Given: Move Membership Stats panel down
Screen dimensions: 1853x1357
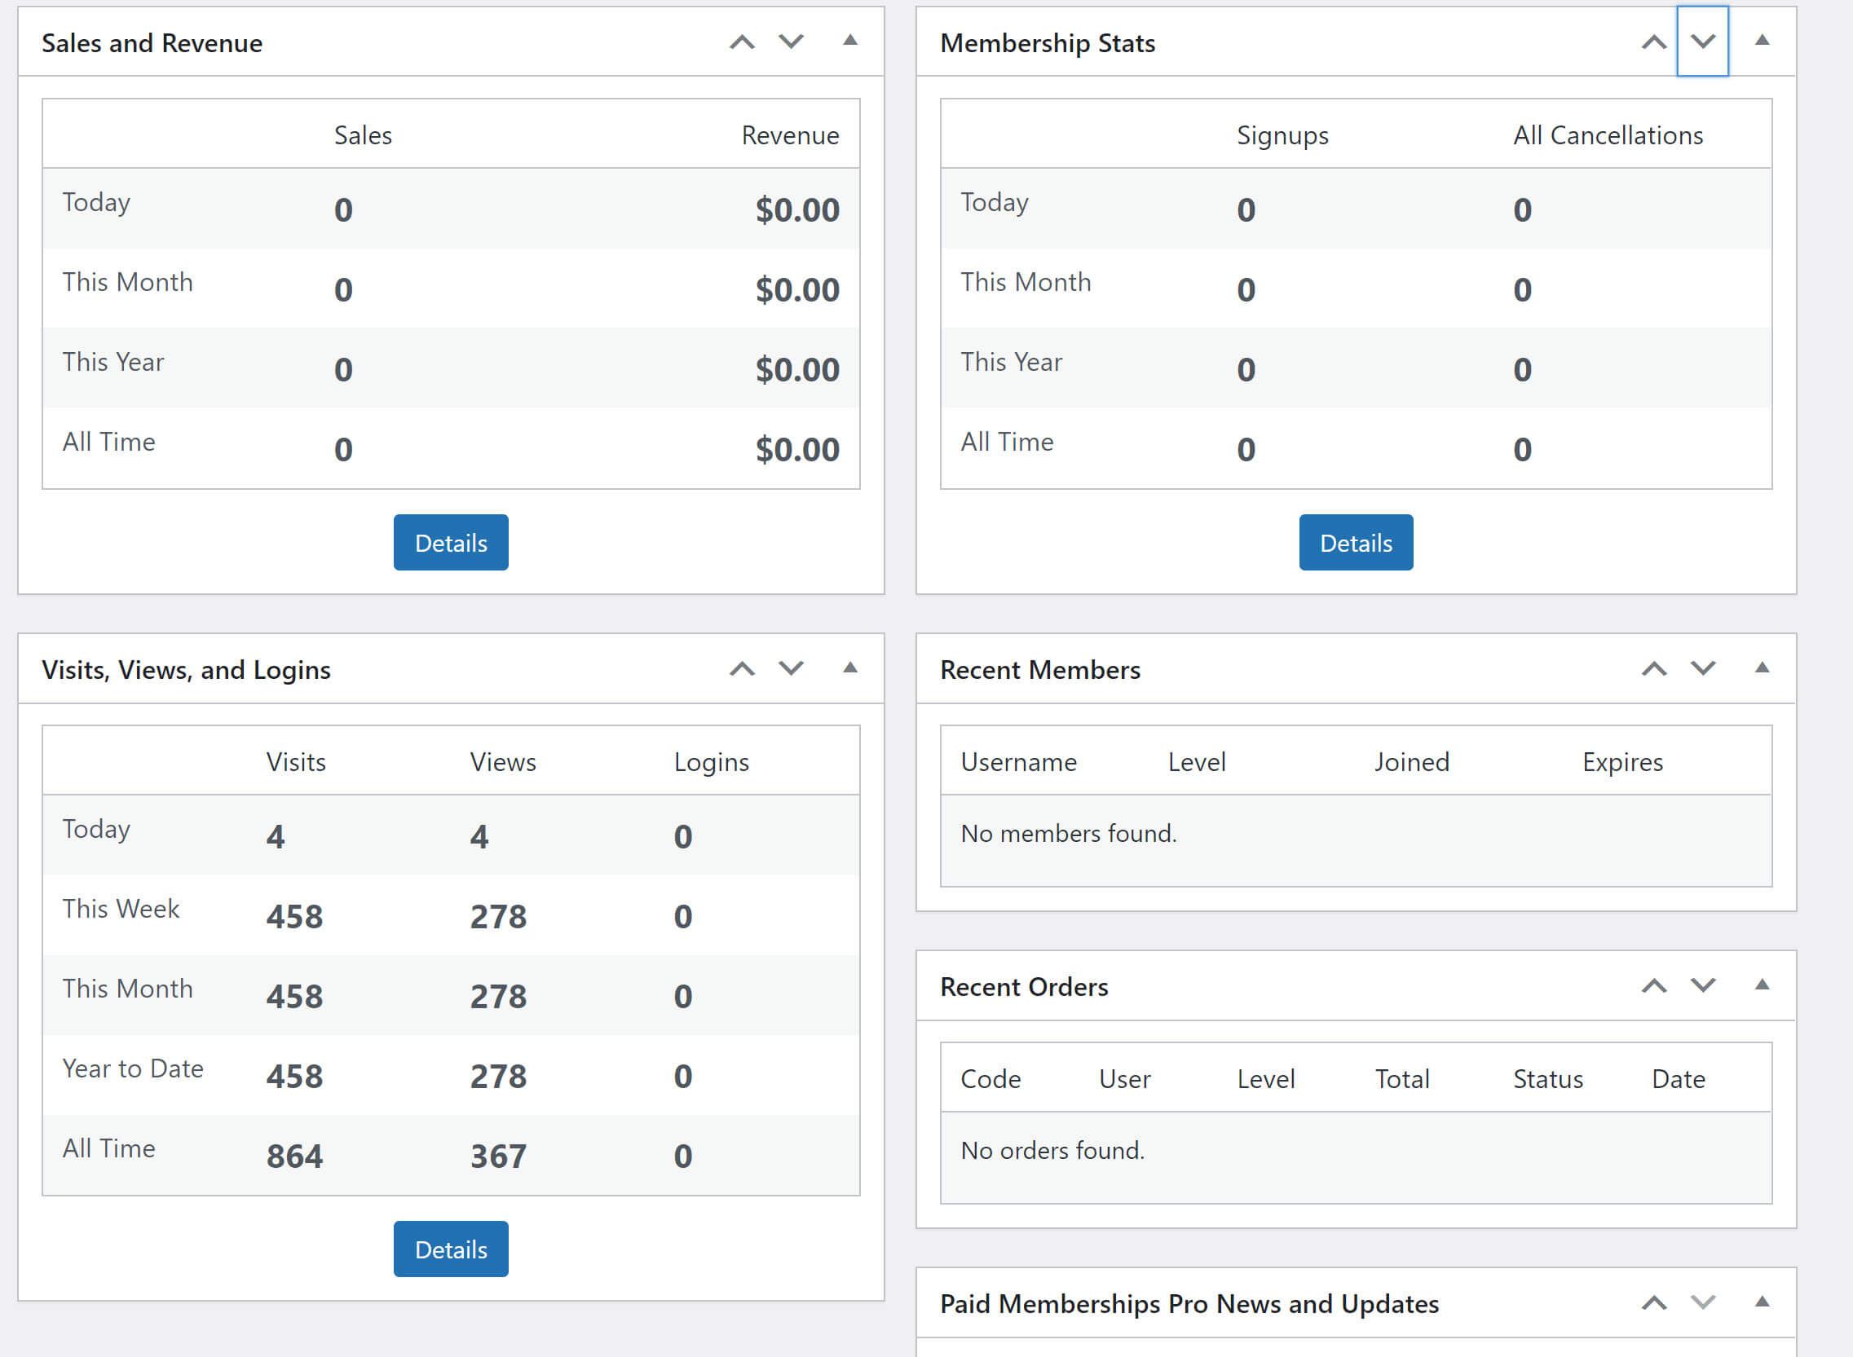Looking at the screenshot, I should coord(1703,42).
